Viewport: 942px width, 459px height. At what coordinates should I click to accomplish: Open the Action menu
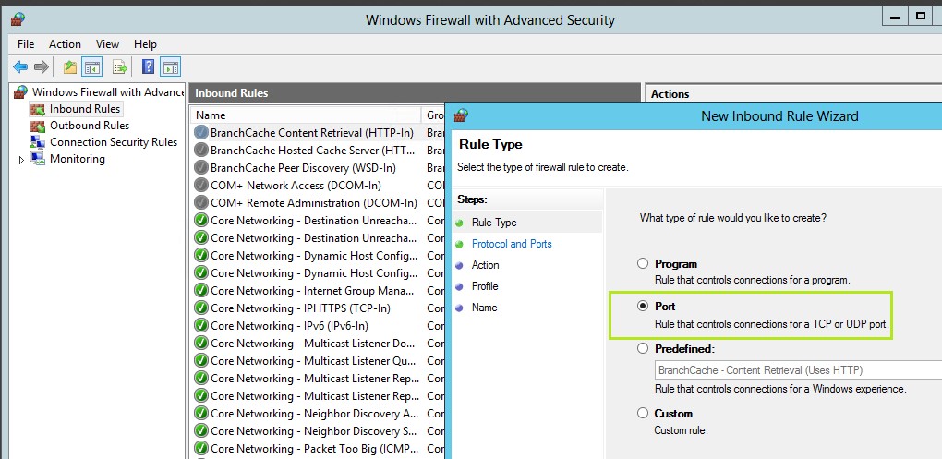[65, 43]
